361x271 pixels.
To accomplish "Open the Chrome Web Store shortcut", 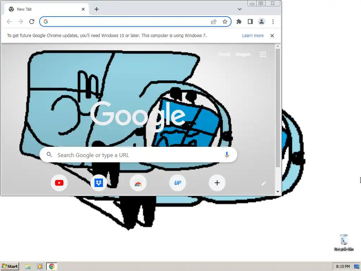I will coord(138,183).
